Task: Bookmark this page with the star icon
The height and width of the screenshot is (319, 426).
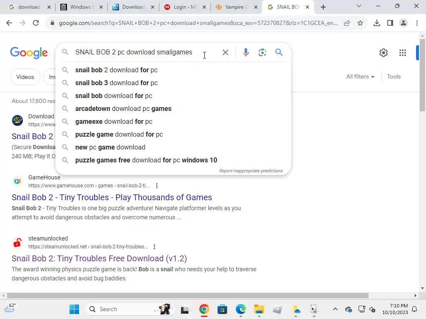Action: coord(360,23)
